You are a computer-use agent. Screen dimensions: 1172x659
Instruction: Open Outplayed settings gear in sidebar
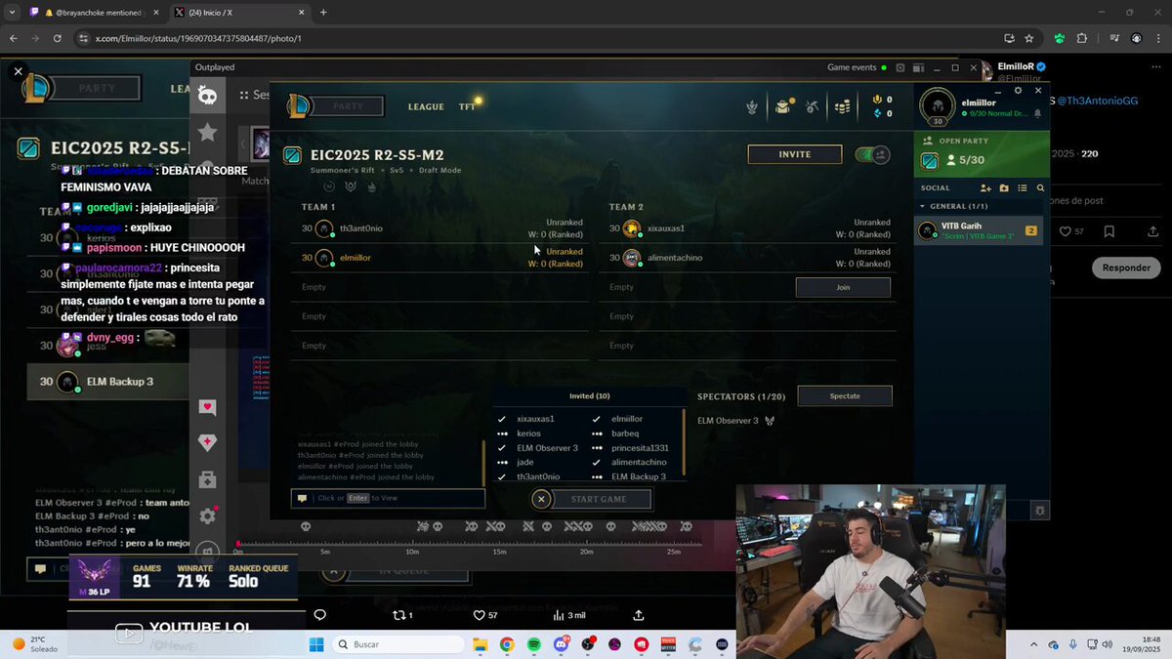(207, 515)
